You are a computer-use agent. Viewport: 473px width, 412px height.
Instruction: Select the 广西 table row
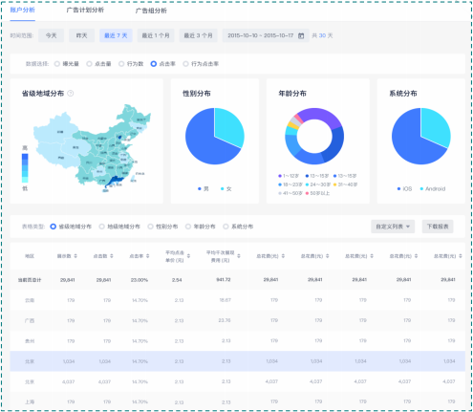238,320
